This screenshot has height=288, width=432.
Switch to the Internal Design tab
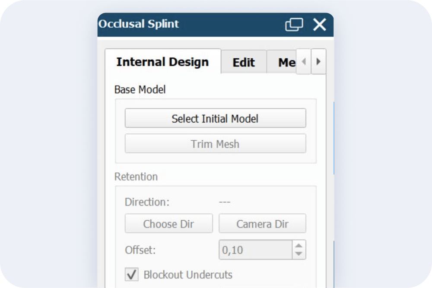pos(163,62)
